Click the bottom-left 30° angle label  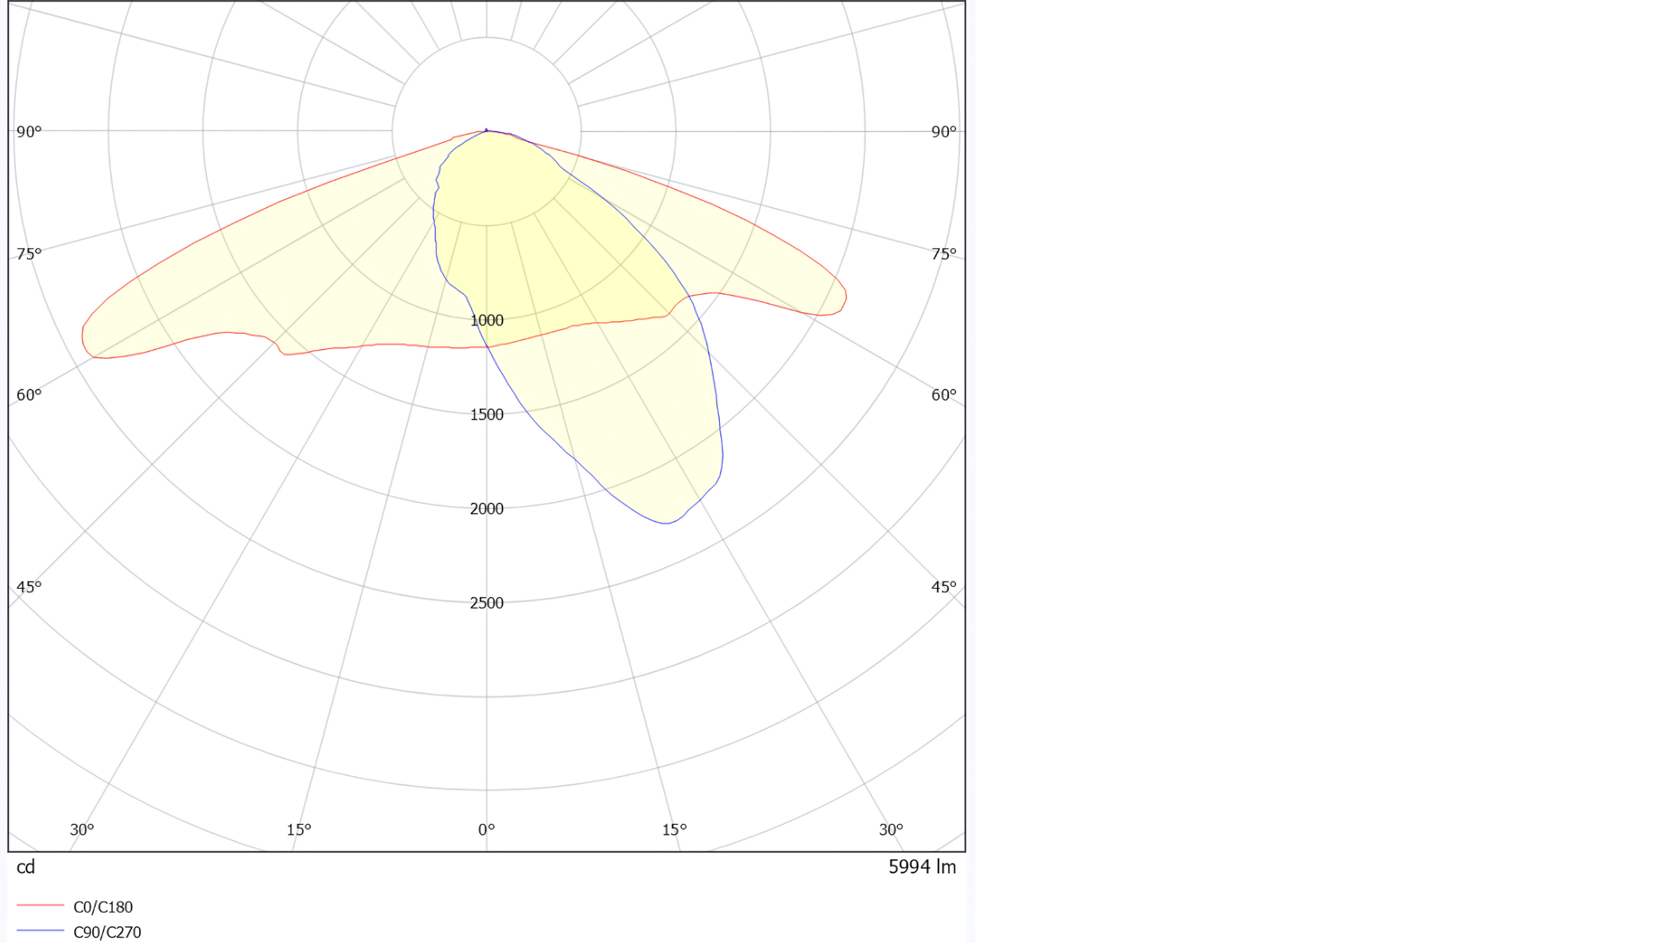point(82,830)
